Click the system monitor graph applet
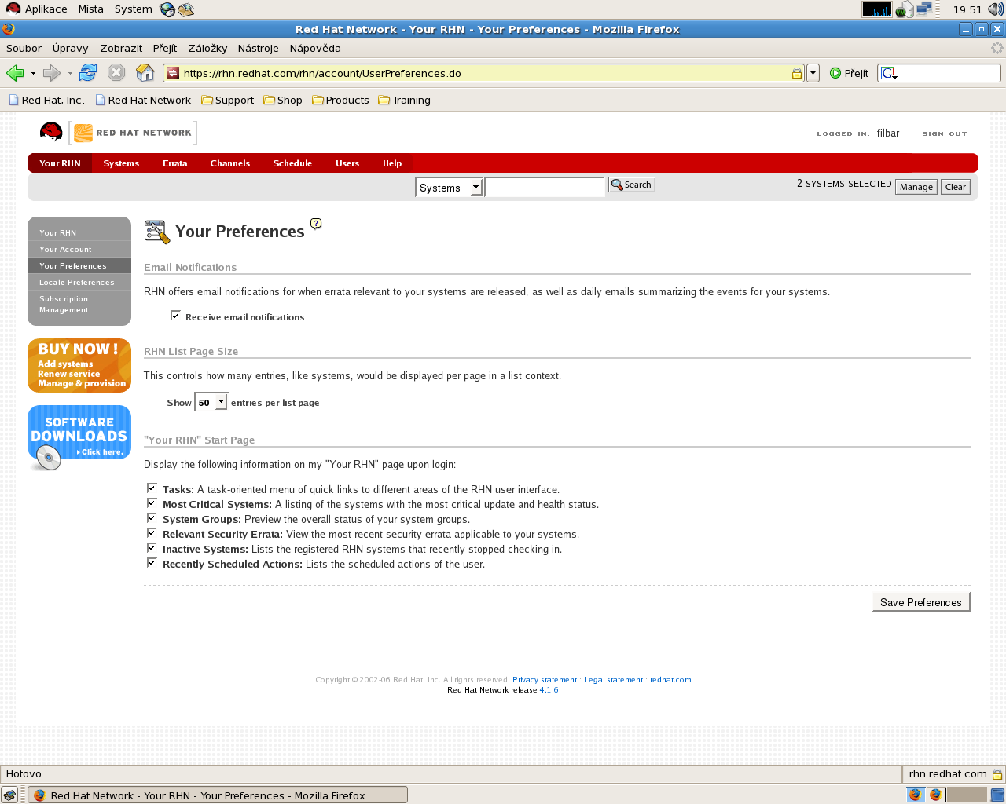The width and height of the screenshot is (1006, 804). (x=876, y=9)
